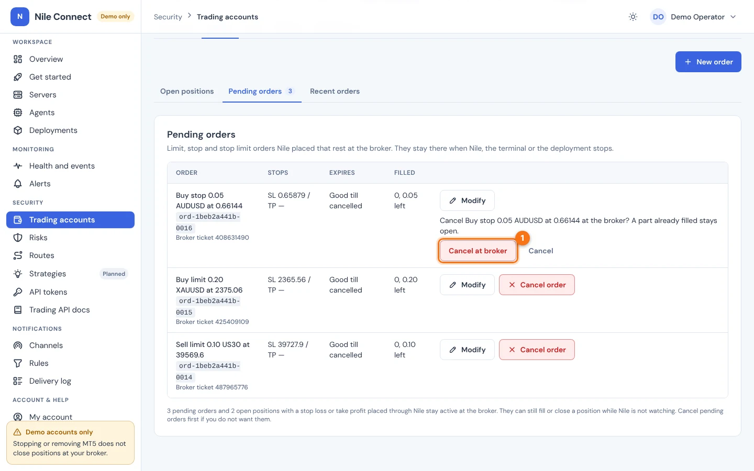Modify the US30 sell limit order
The image size is (754, 471).
point(467,350)
